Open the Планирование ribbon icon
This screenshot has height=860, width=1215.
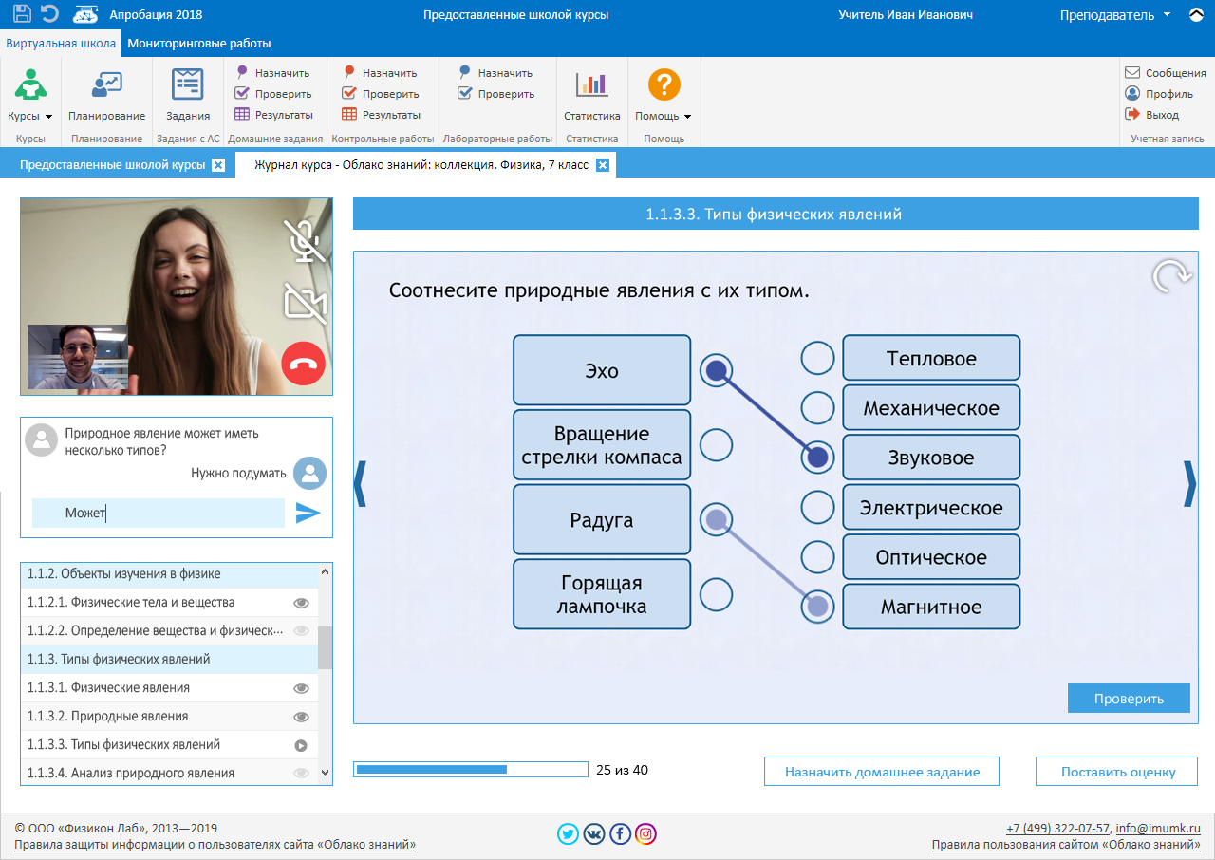[106, 84]
